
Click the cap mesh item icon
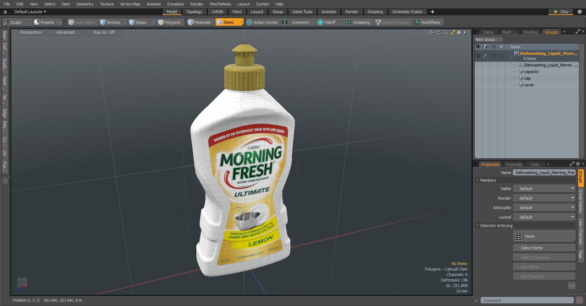point(521,78)
